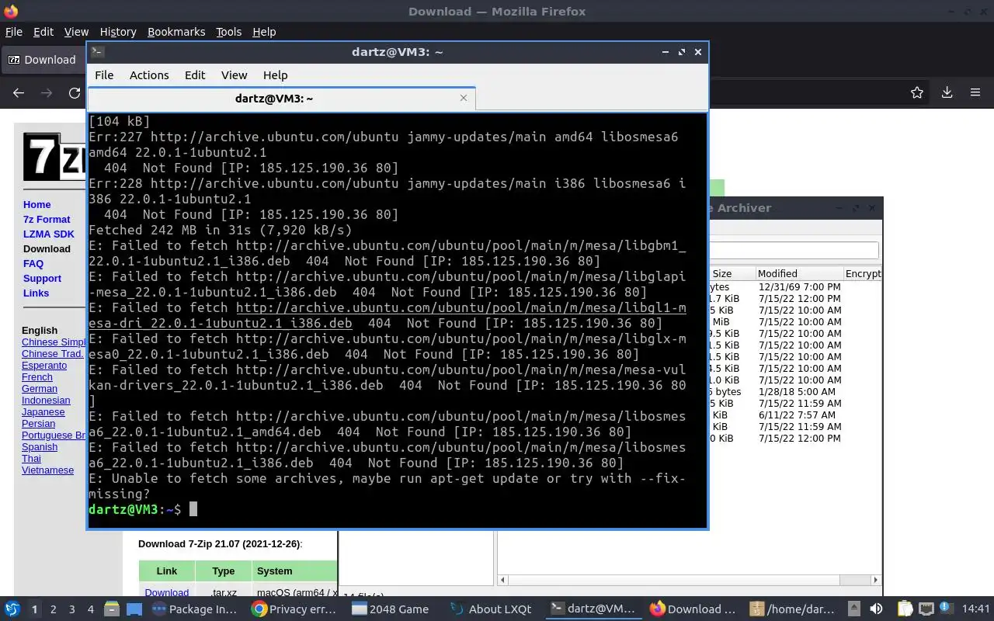Select archiver row modified 12/31/69 7:00 PM
994x621 pixels.
[x=795, y=286]
